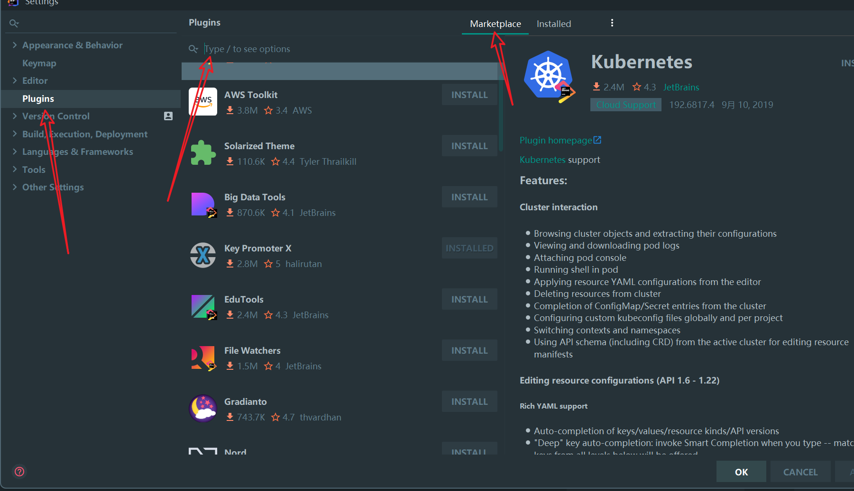This screenshot has height=491, width=854.
Task: Click the OK button
Action: pyautogui.click(x=741, y=472)
